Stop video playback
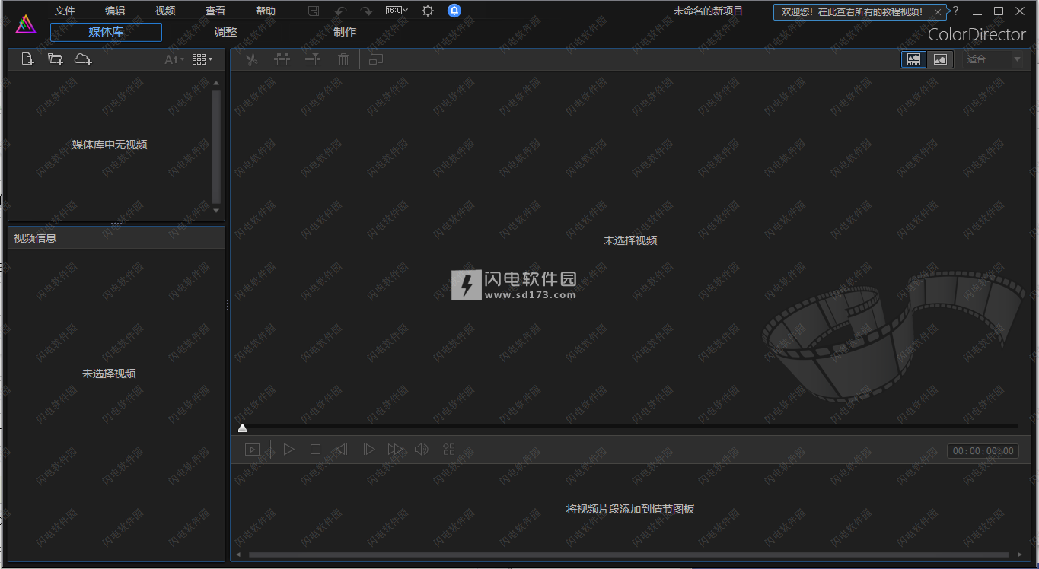The image size is (1039, 569). pyautogui.click(x=315, y=450)
